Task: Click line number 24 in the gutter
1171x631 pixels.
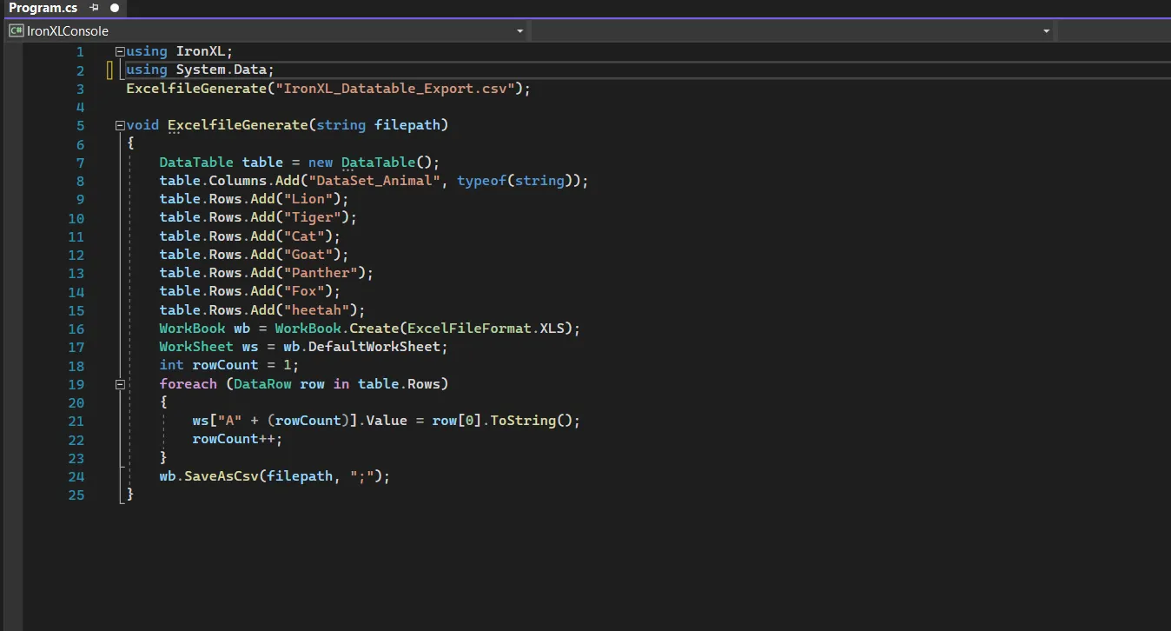Action: pyautogui.click(x=76, y=476)
